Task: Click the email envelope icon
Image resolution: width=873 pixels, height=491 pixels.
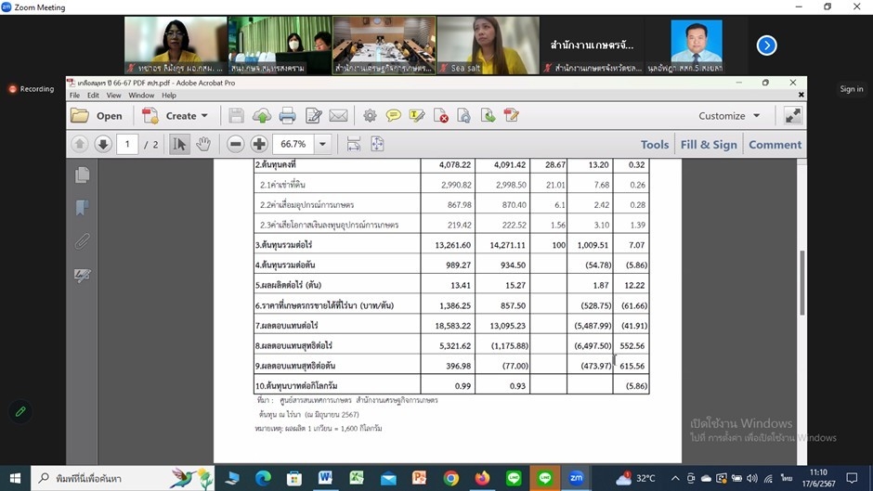Action: point(338,116)
